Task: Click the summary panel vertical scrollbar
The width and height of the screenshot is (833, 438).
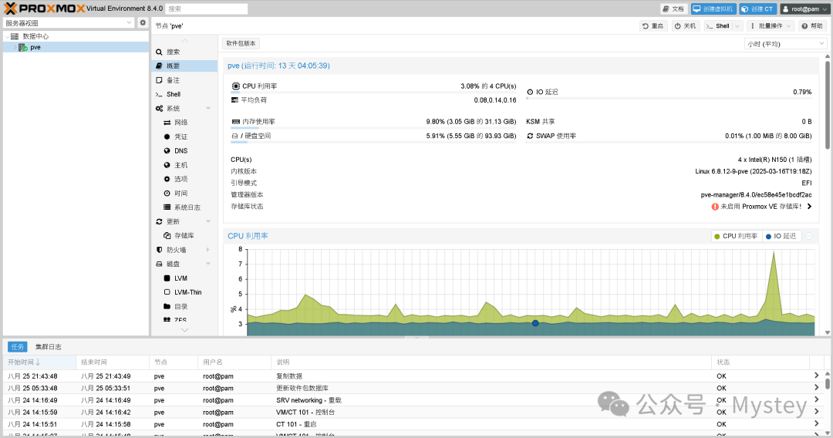Action: (x=827, y=106)
